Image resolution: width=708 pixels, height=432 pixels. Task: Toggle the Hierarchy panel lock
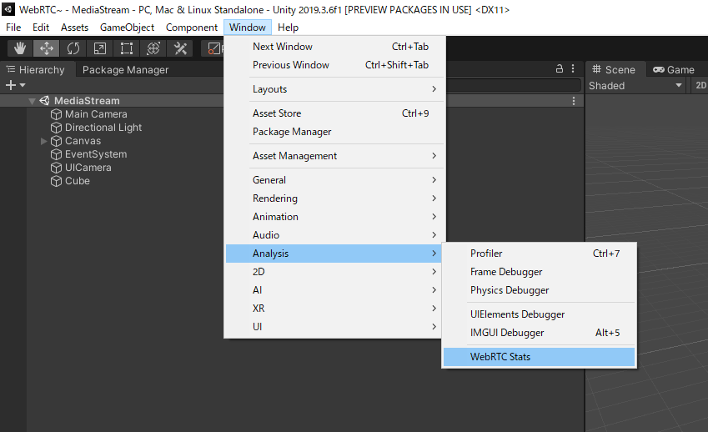click(560, 69)
